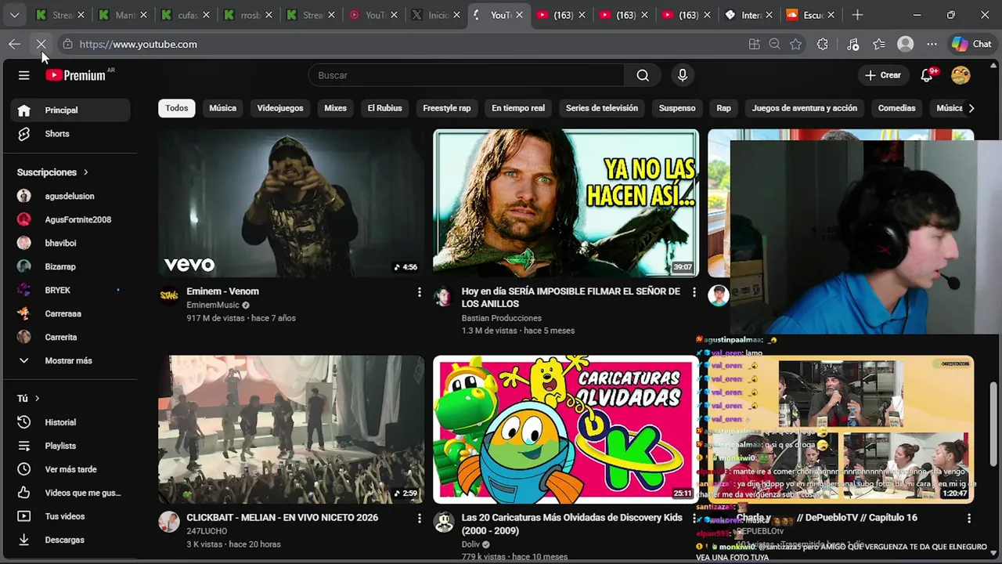Viewport: 1002px width, 564px height.
Task: Select the Suspenso filter chip
Action: point(677,108)
